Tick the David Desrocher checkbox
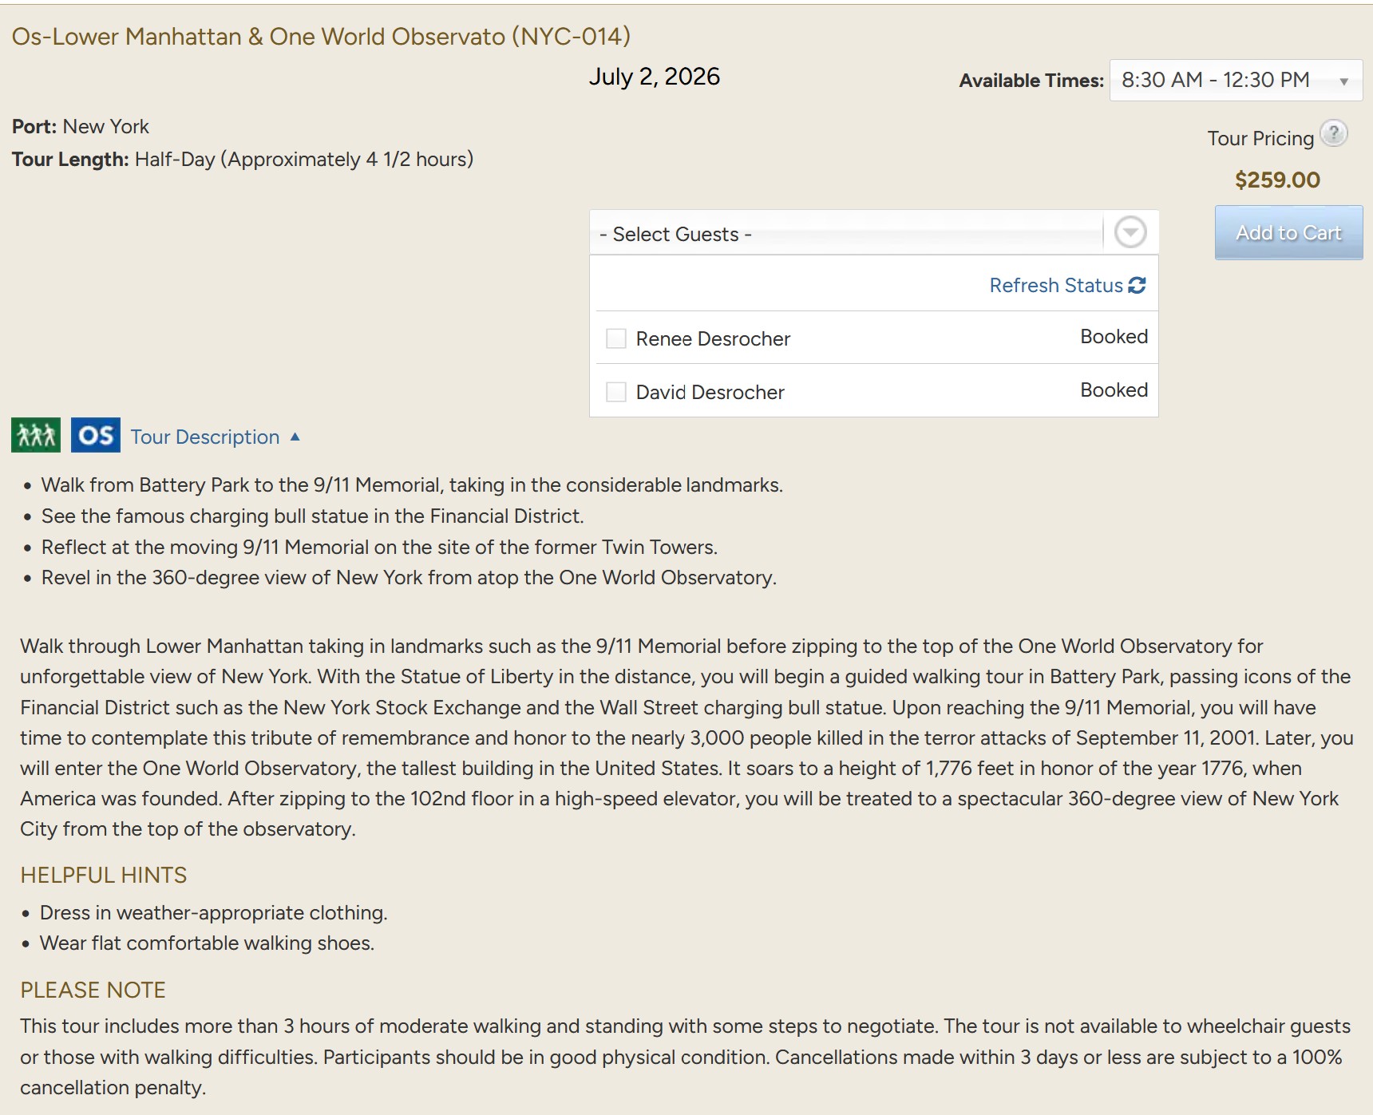Image resolution: width=1373 pixels, height=1115 pixels. (x=616, y=392)
